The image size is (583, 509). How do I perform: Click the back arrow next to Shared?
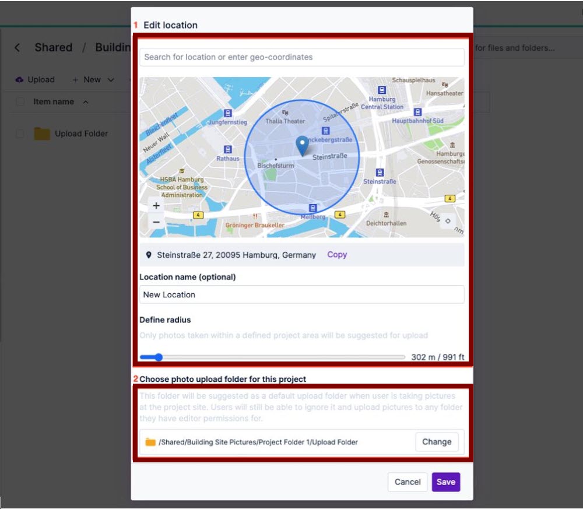tap(17, 48)
